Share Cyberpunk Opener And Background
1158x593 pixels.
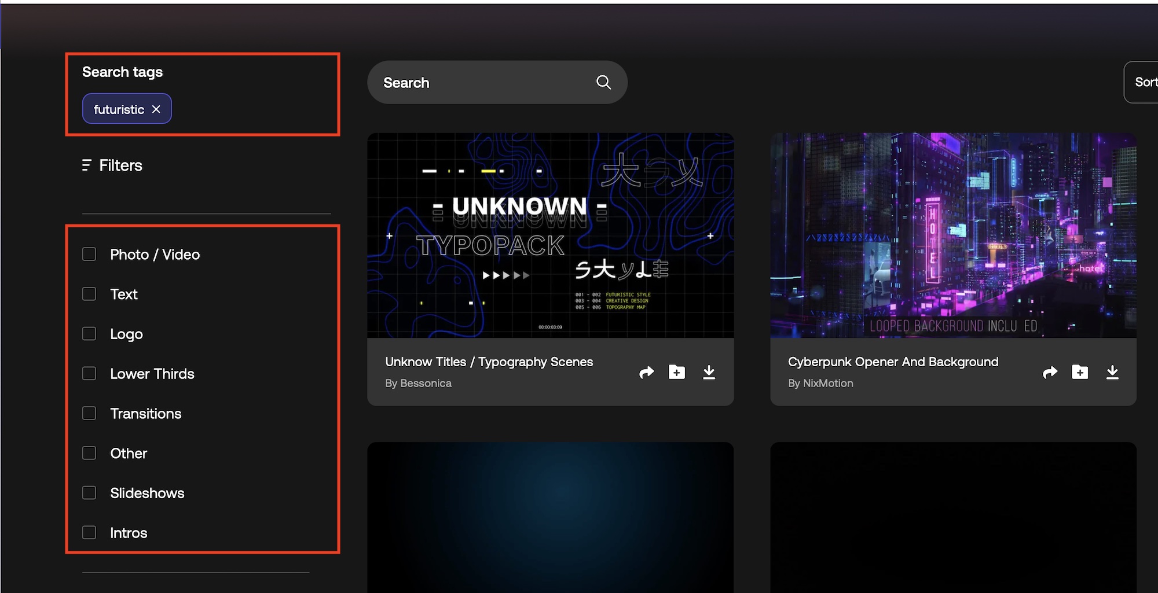[1050, 372]
